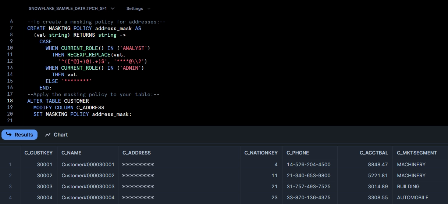Click the C_MKTSEGMENT column header
Viewport: 448px width, 204px height.
pos(417,153)
